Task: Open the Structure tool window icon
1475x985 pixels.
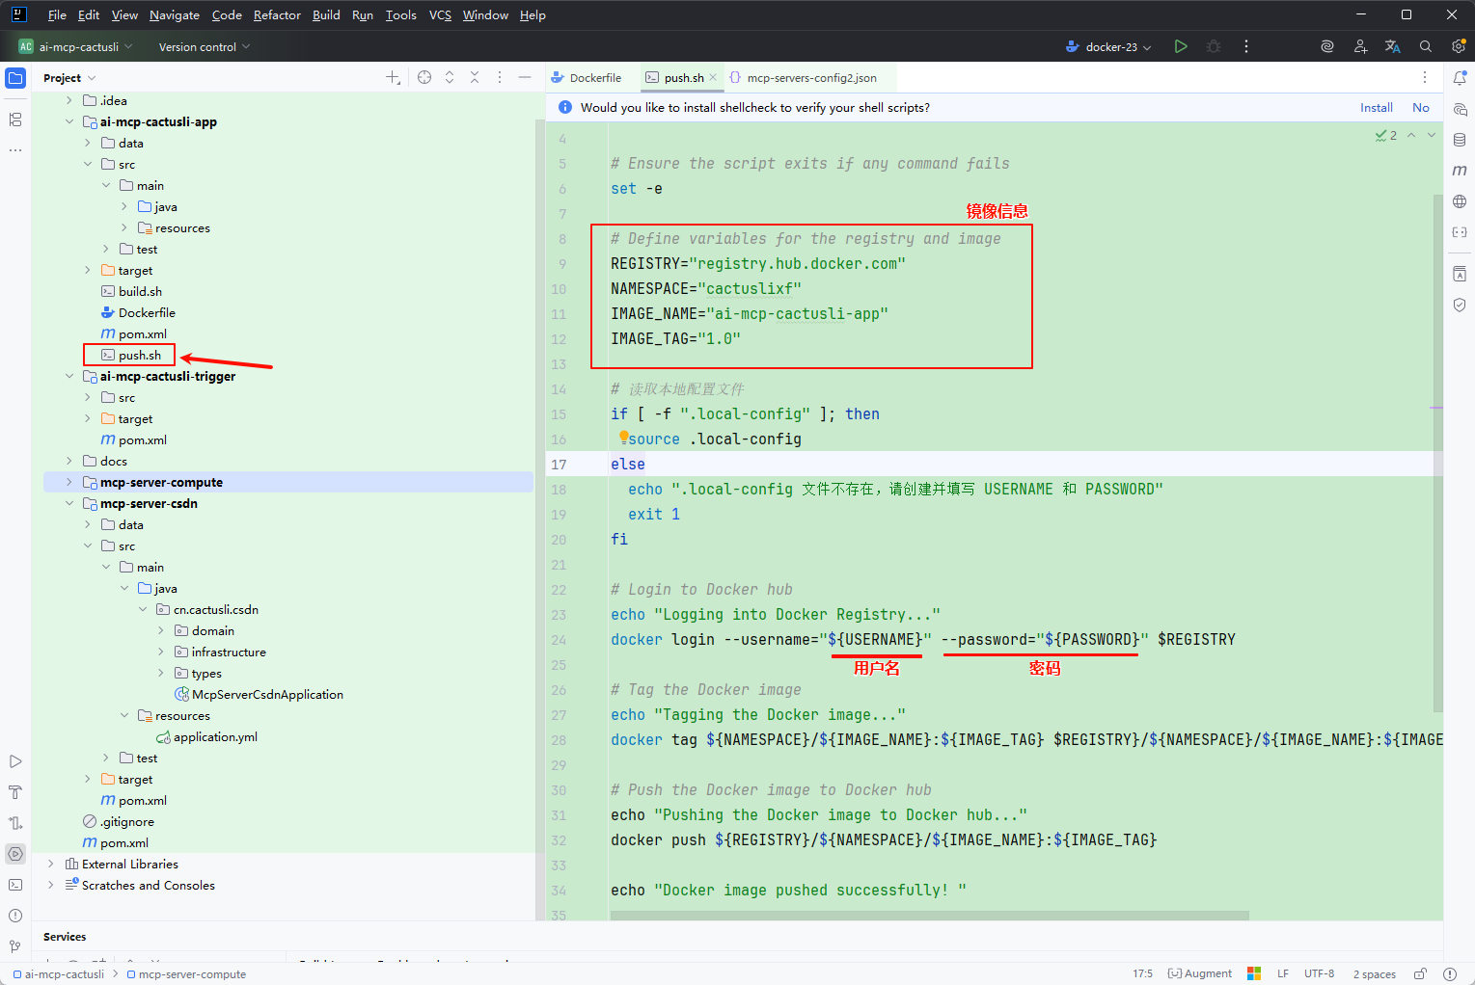Action: [x=15, y=120]
